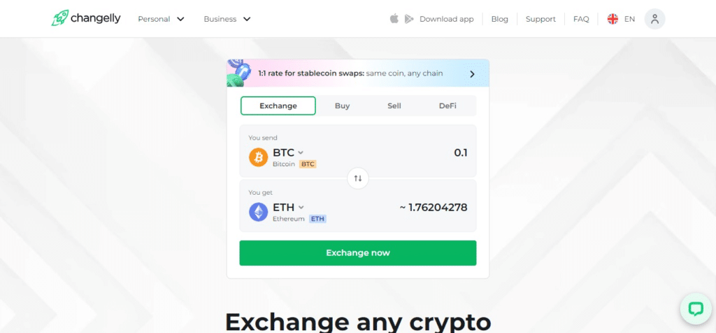Open the Blog link
This screenshot has height=333, width=716.
[500, 19]
